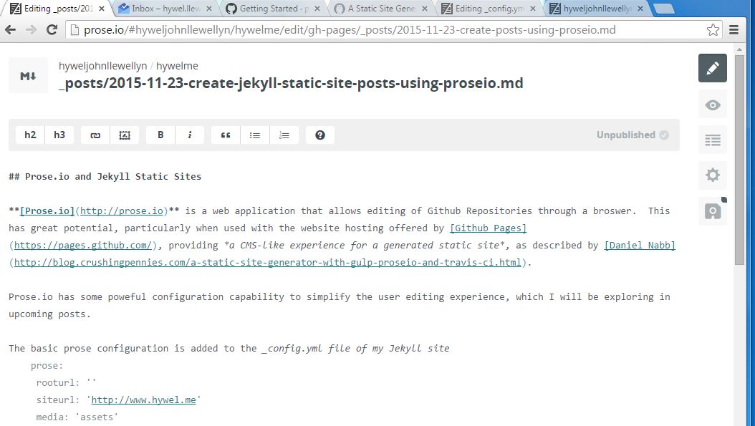Preview the post with eye icon
755x426 pixels.
tap(713, 105)
